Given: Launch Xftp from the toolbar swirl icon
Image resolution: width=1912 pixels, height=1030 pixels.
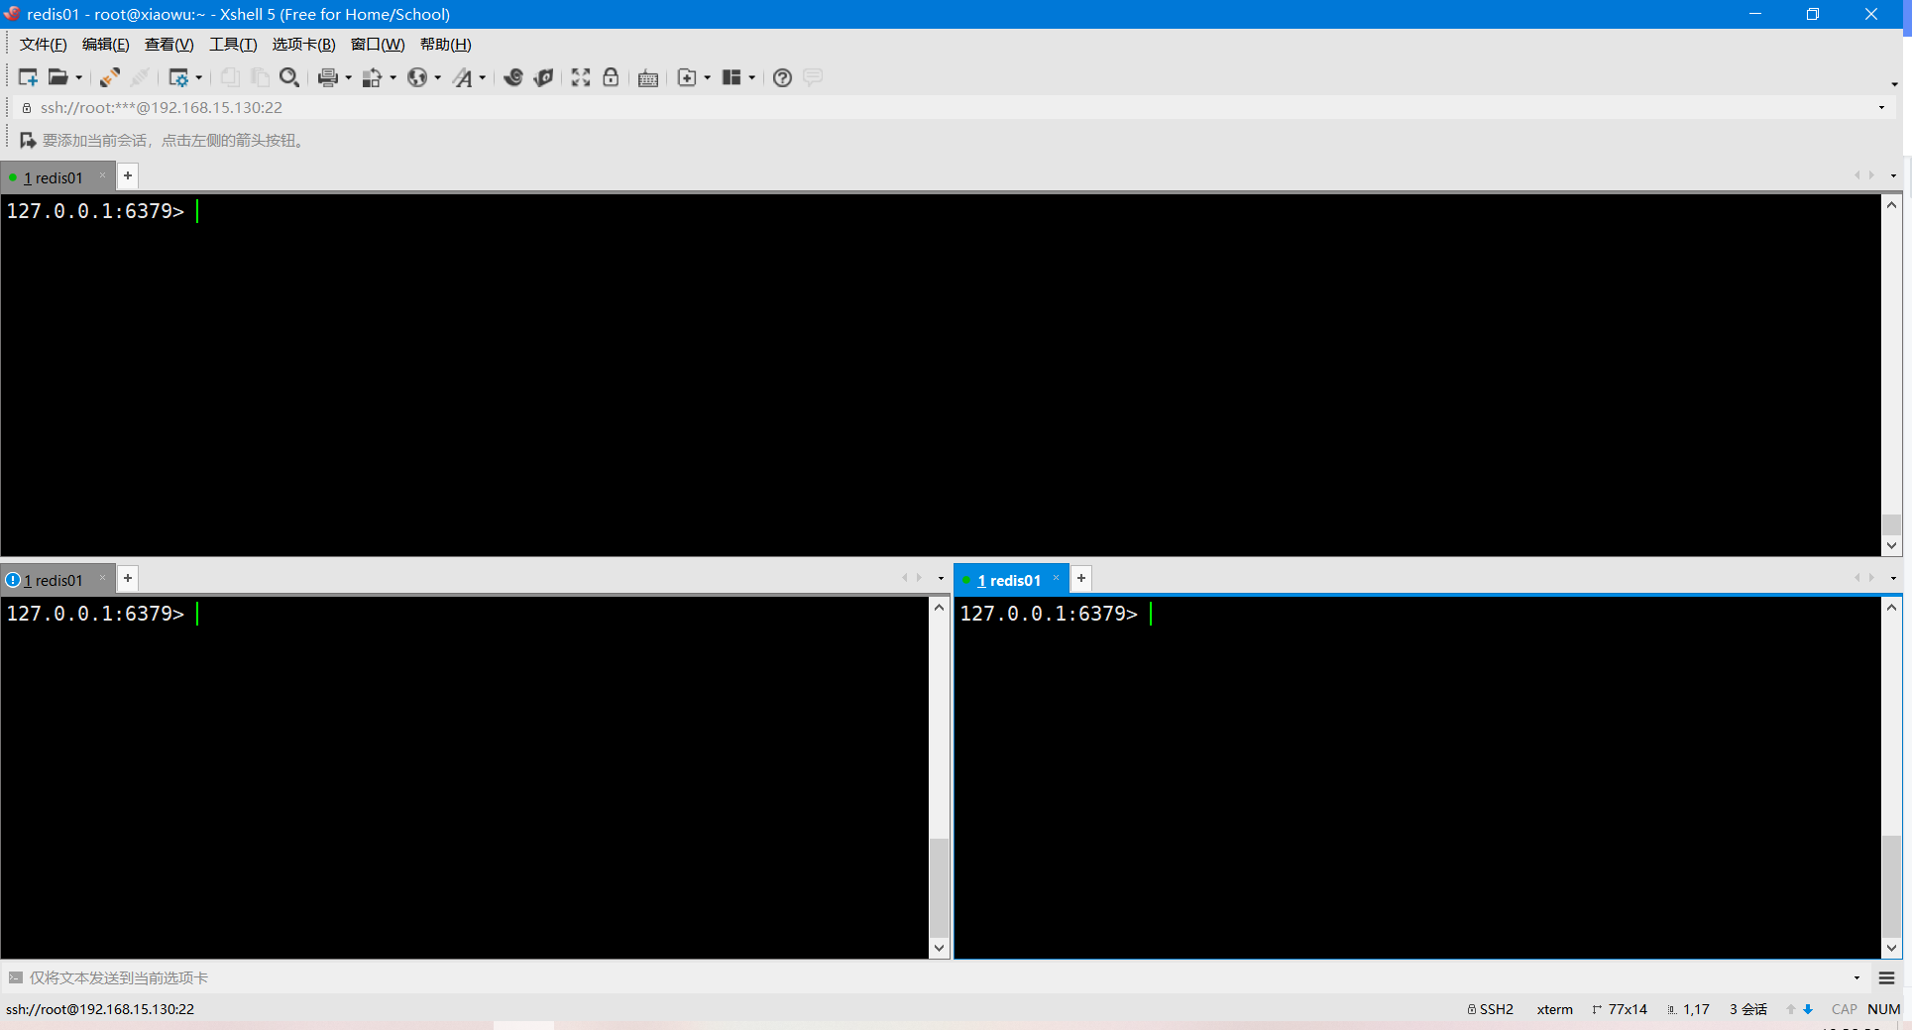Looking at the screenshot, I should click(x=512, y=77).
